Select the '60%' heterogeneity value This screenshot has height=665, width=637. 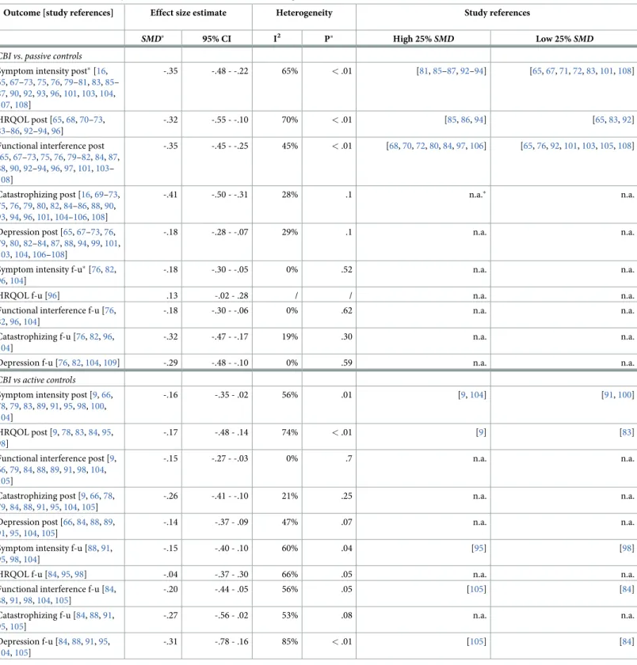click(x=290, y=548)
